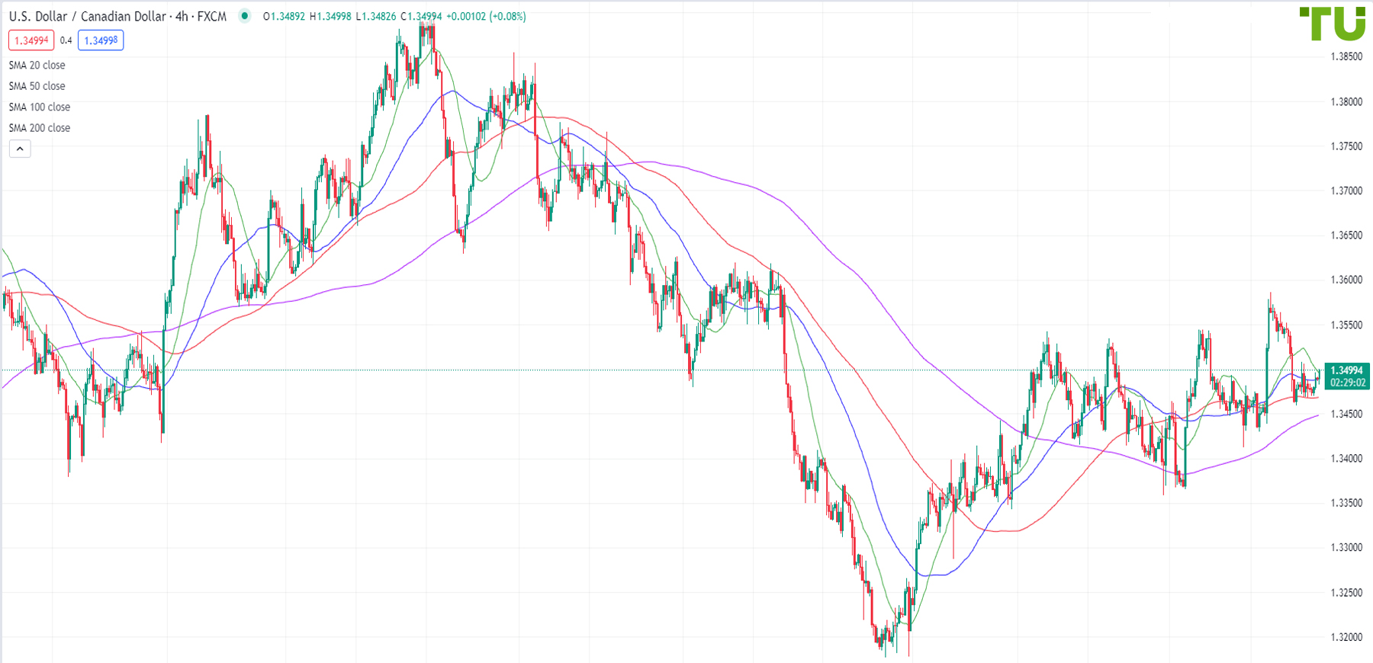Click the 1.32000 price axis label
The image size is (1373, 663).
(x=1346, y=637)
